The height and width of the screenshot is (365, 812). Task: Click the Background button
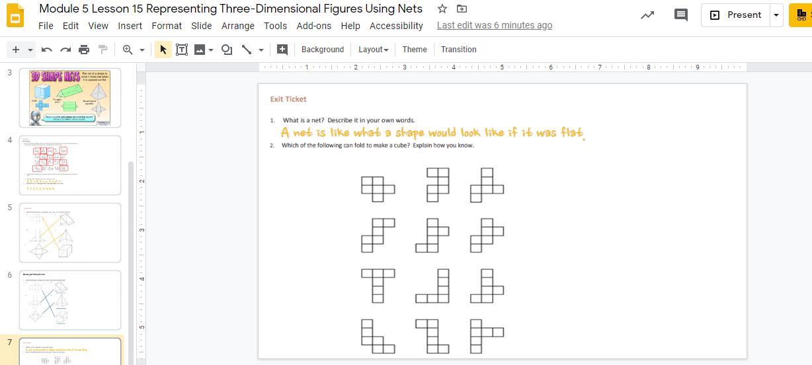click(322, 50)
